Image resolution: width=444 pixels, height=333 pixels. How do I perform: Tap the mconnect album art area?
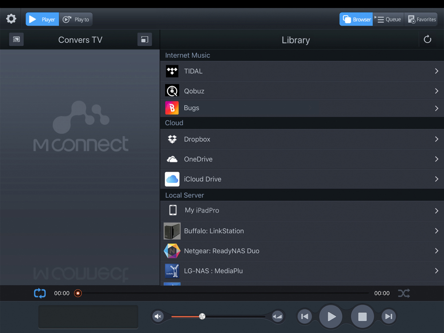click(80, 167)
